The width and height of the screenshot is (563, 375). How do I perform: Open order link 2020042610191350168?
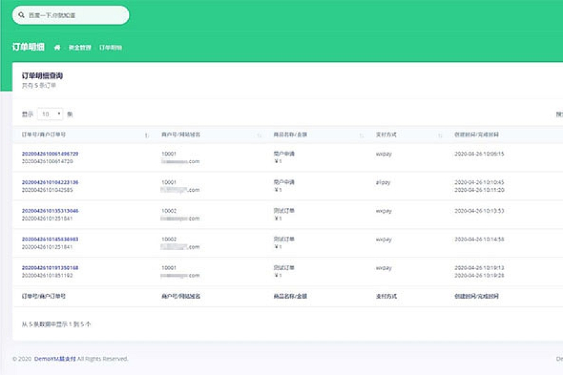coord(50,267)
